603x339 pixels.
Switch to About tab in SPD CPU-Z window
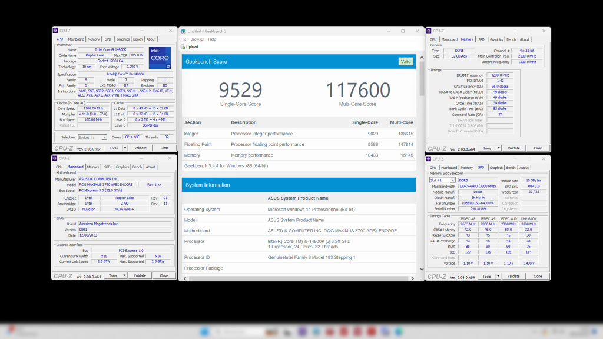(x=524, y=168)
